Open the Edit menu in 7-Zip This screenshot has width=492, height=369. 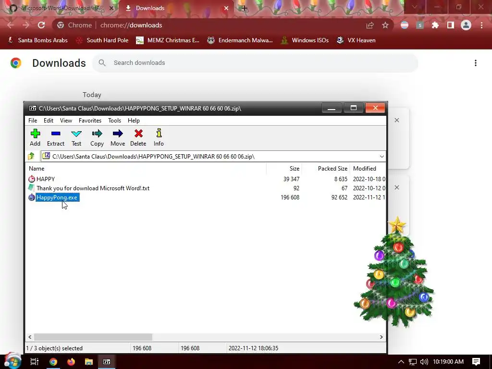click(x=49, y=121)
